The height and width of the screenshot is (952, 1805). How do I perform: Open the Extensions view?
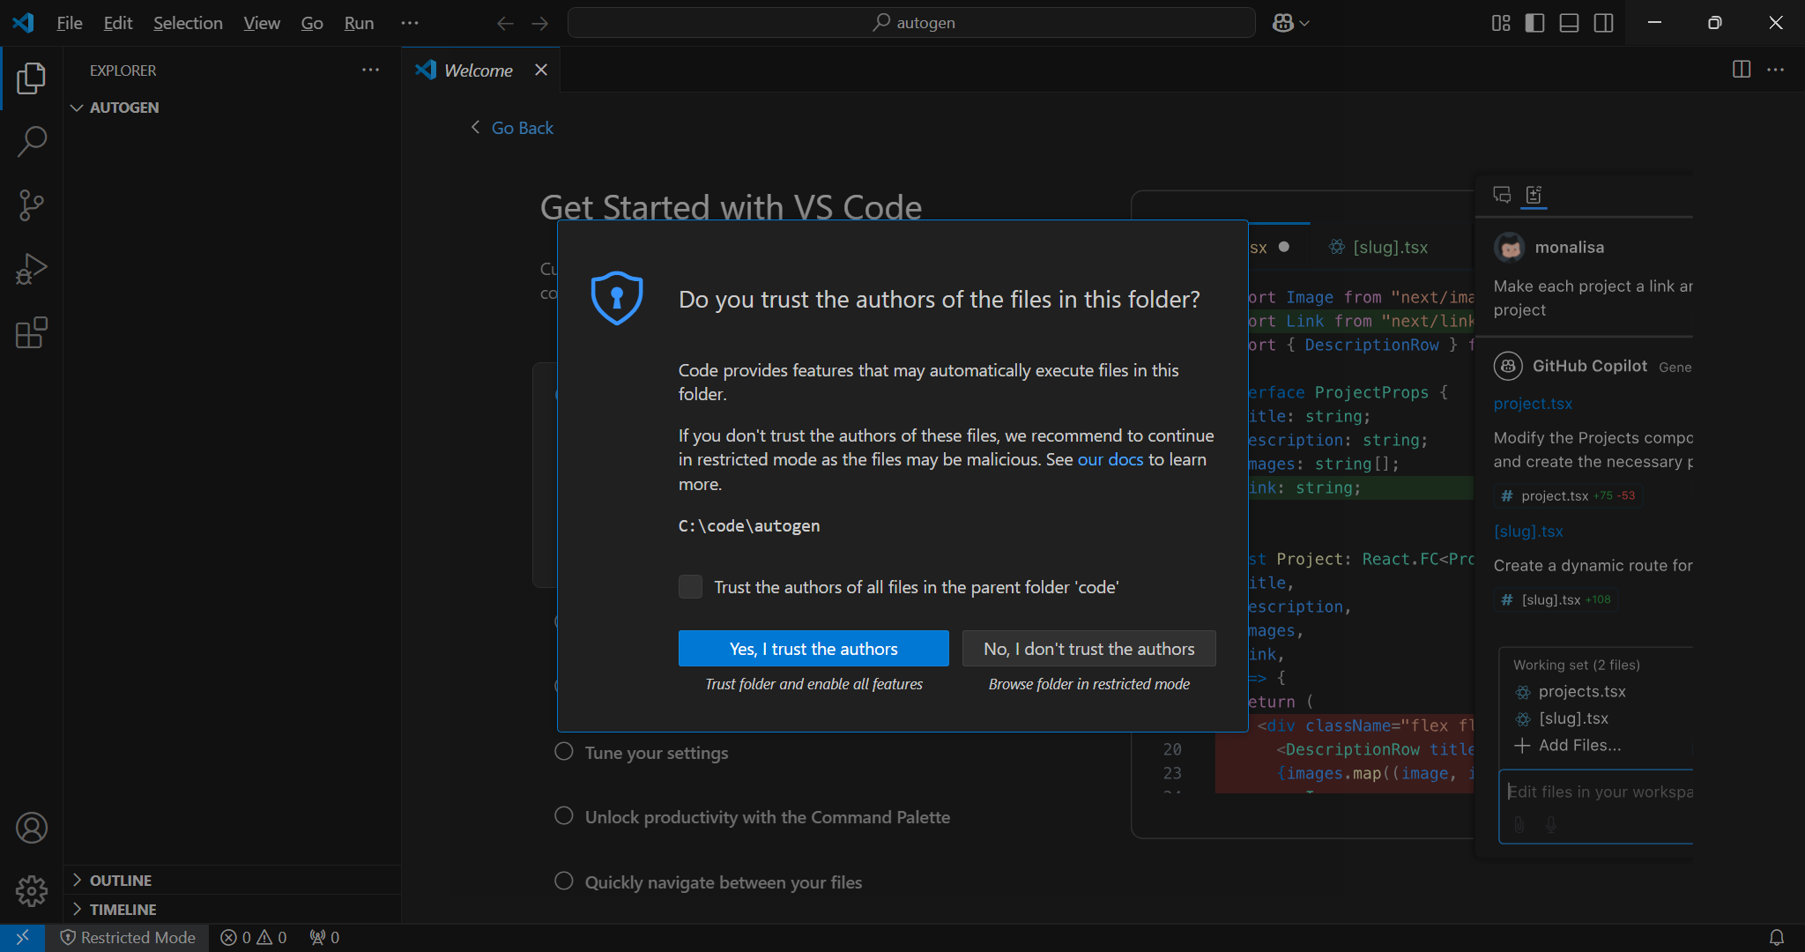(x=32, y=333)
